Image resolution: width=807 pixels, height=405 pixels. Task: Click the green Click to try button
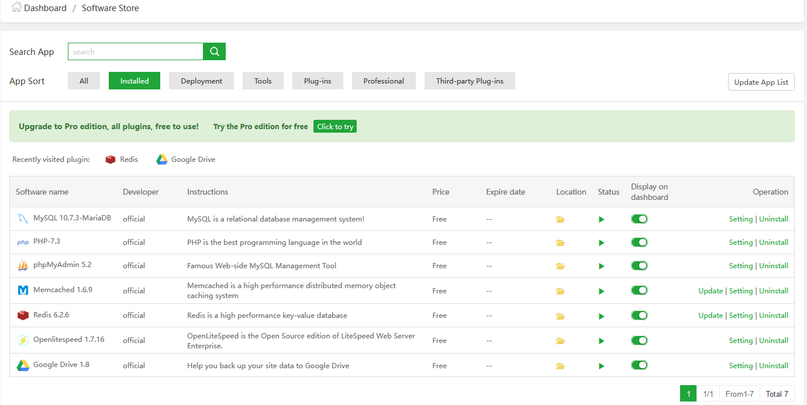click(x=335, y=126)
